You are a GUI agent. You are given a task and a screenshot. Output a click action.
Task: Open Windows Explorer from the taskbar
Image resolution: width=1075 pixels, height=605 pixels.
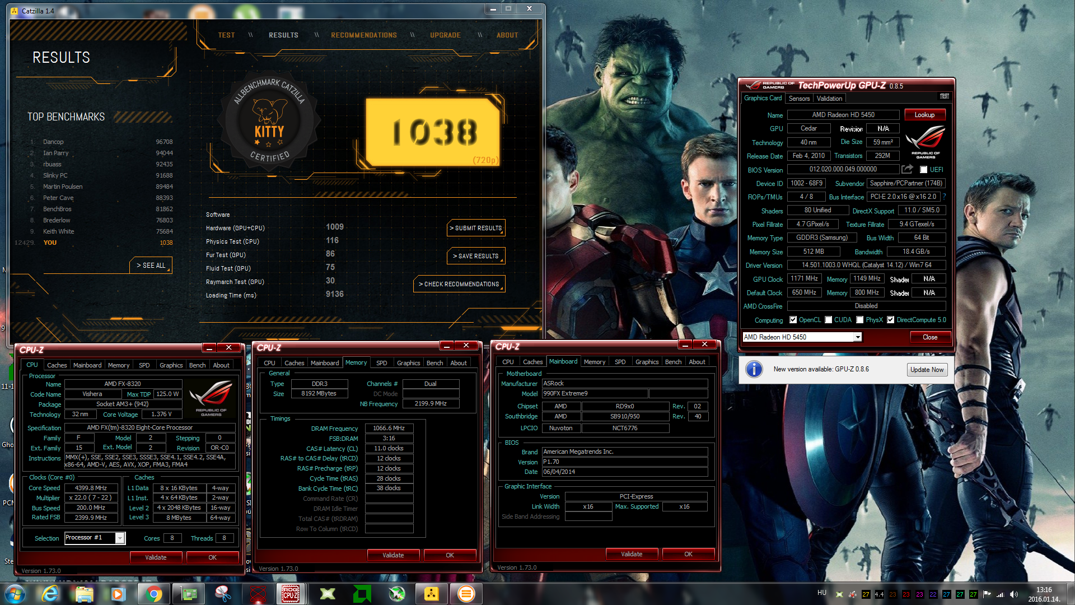[84, 594]
